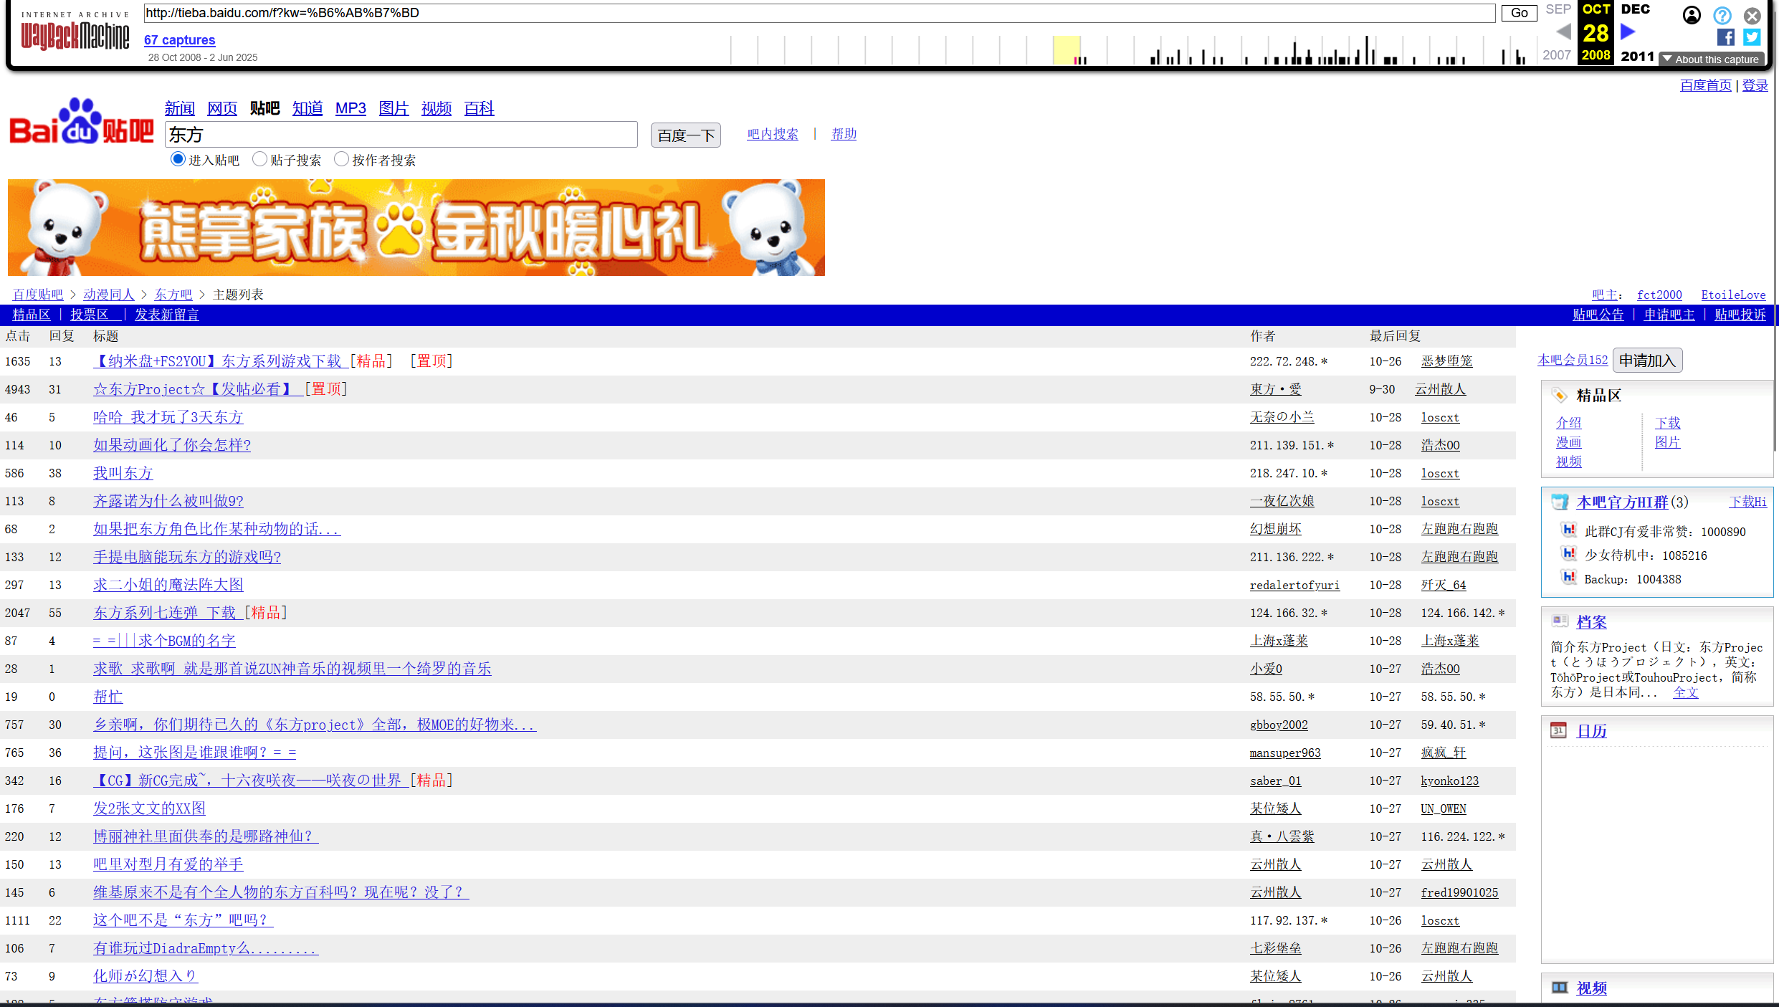The width and height of the screenshot is (1779, 1007).
Task: Open author link redalertofyuri
Action: coord(1294,585)
